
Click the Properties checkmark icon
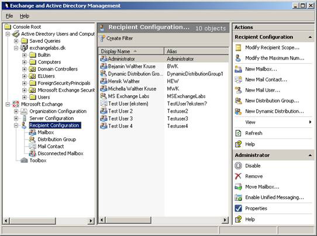pos(239,209)
